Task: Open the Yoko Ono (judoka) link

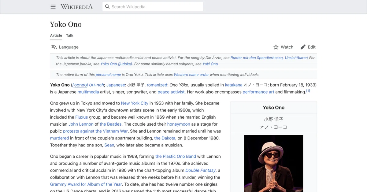Action: [x=117, y=64]
